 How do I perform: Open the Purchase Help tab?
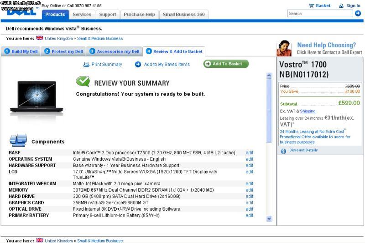[140, 15]
